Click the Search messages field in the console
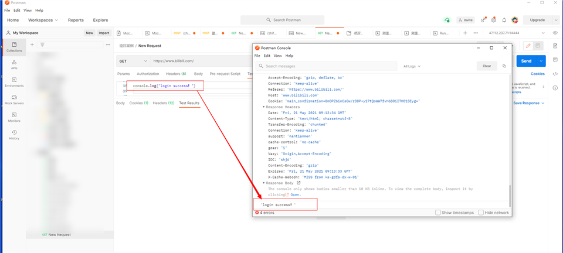This screenshot has width=563, height=253. click(327, 66)
